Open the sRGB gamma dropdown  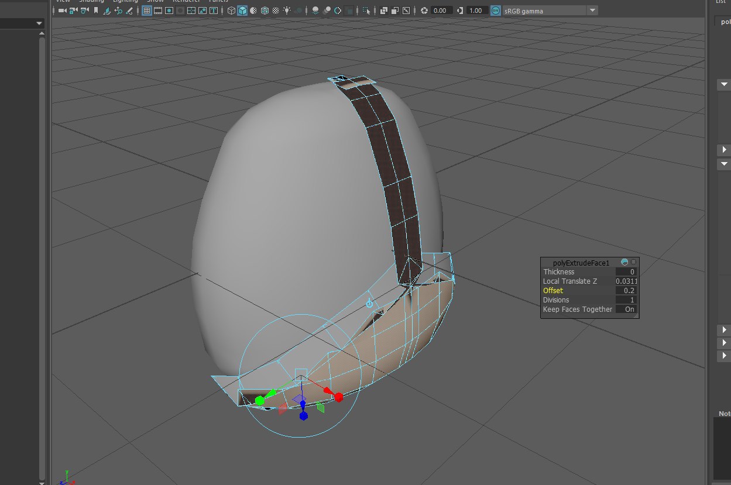tap(550, 11)
